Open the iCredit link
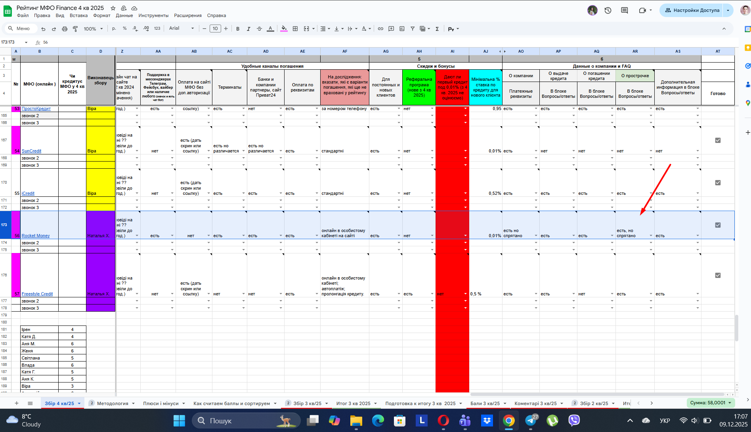Viewport: 751px width, 432px height. [x=28, y=194]
